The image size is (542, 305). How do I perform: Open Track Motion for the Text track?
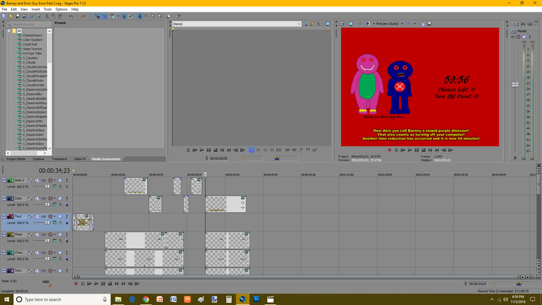(x=37, y=216)
